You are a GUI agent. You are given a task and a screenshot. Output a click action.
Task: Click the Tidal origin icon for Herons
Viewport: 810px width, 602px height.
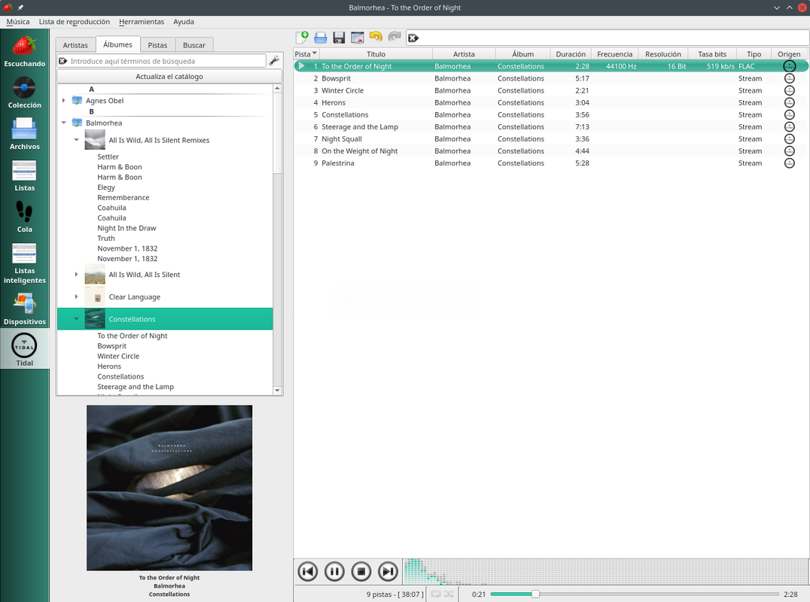790,103
